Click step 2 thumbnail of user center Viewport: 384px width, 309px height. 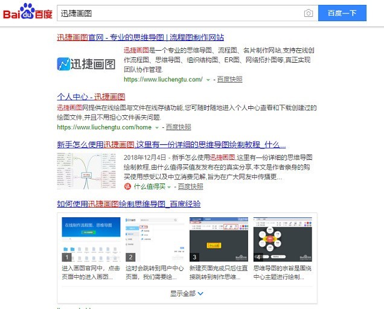(155, 239)
